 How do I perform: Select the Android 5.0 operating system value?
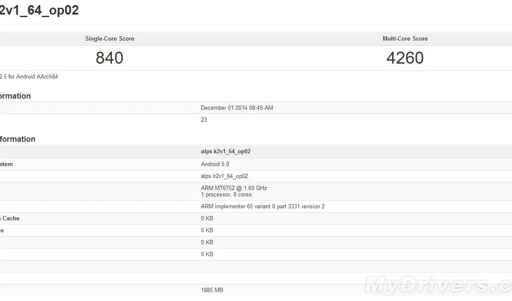(215, 164)
